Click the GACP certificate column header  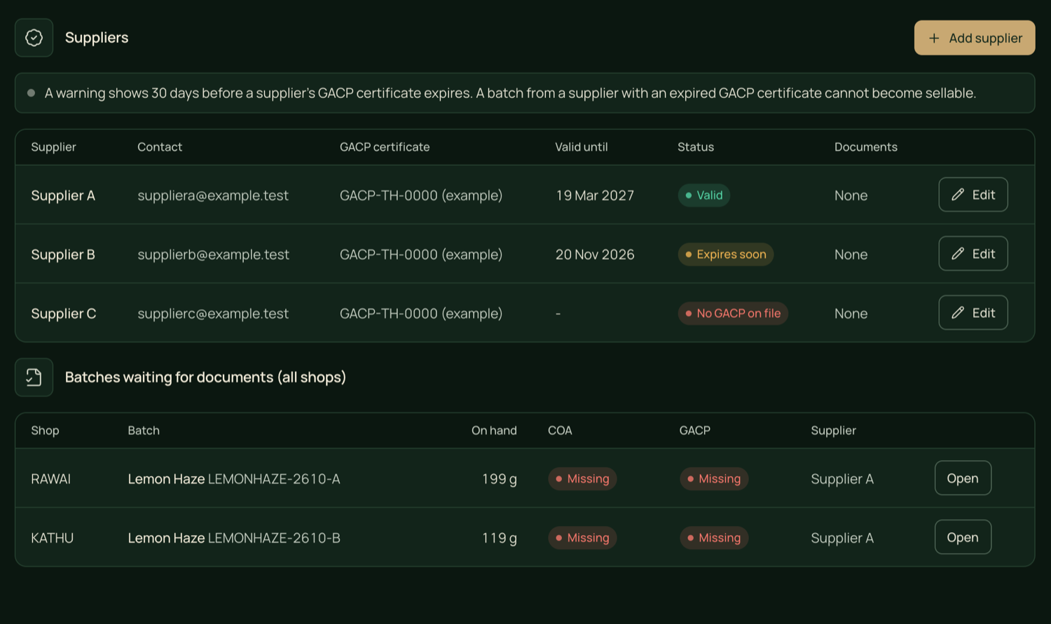[385, 147]
